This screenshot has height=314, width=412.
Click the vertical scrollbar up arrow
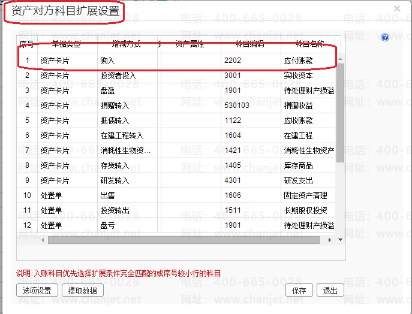pyautogui.click(x=340, y=59)
